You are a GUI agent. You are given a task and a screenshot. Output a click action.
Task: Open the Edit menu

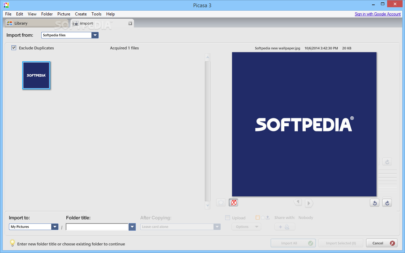click(20, 14)
